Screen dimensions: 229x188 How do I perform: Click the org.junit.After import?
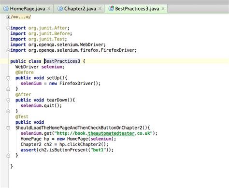48,28
